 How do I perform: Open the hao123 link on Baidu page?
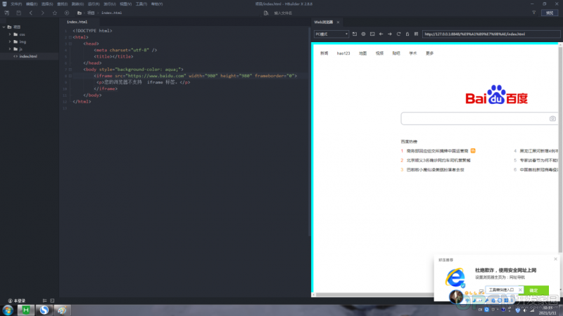[x=343, y=53]
